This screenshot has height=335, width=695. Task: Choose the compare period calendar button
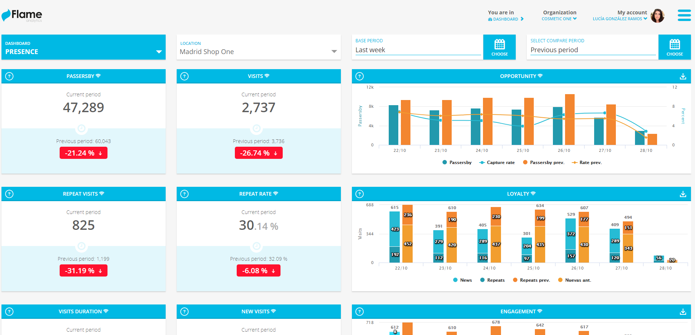pyautogui.click(x=674, y=47)
